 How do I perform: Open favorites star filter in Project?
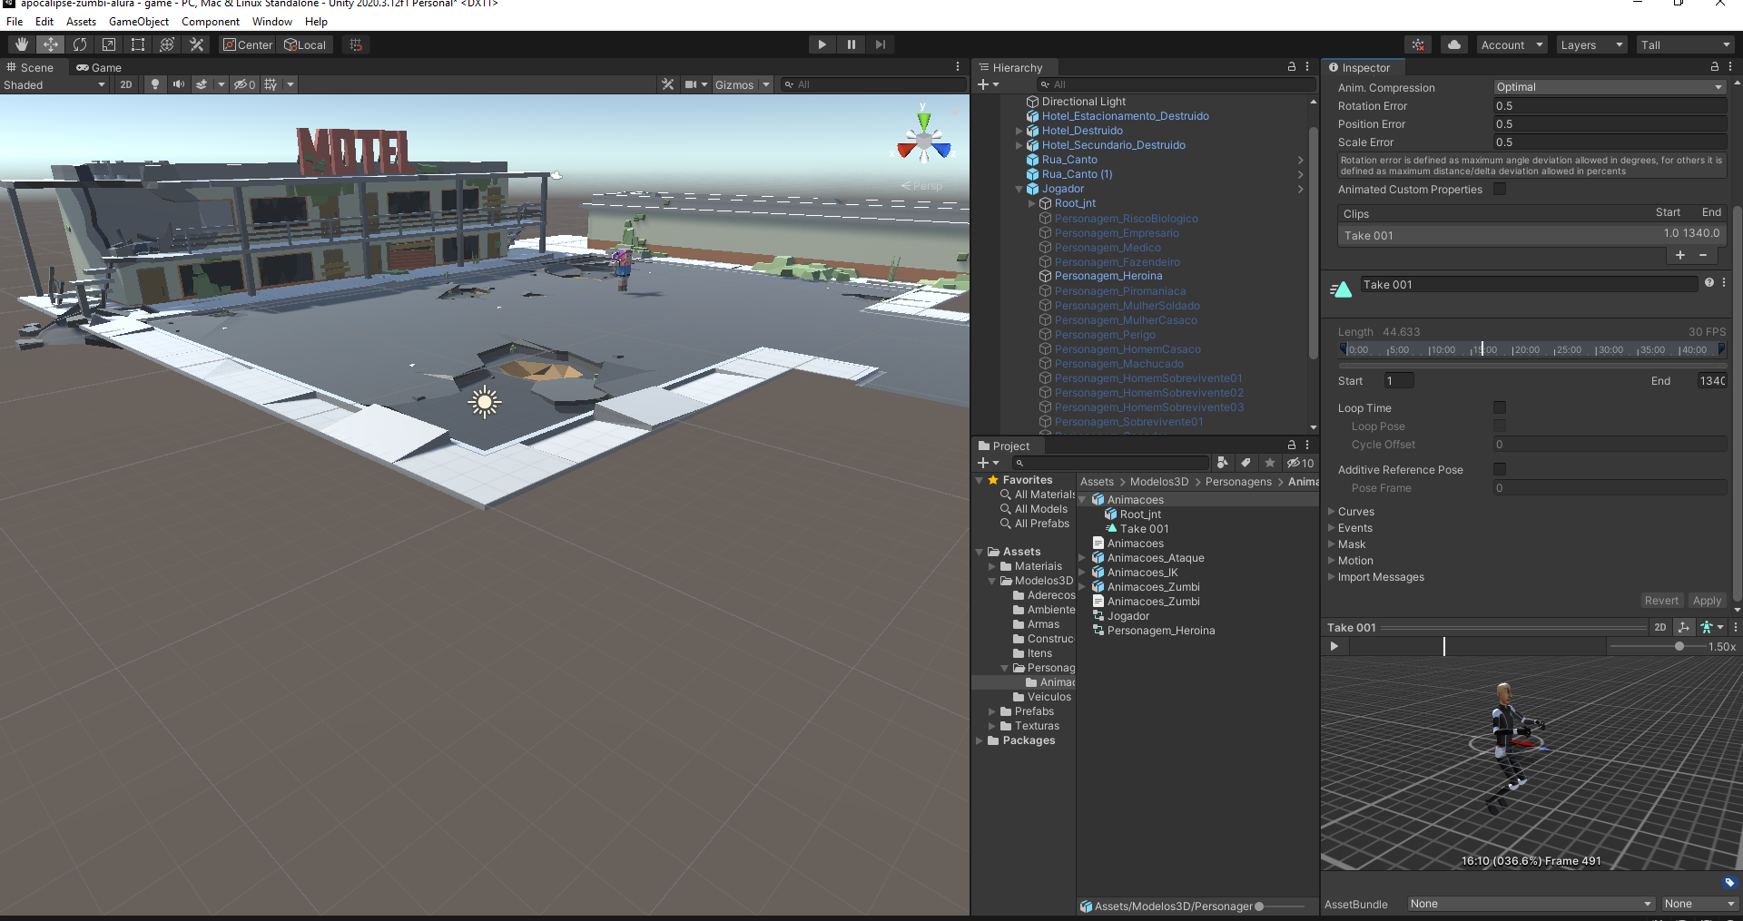click(1270, 463)
